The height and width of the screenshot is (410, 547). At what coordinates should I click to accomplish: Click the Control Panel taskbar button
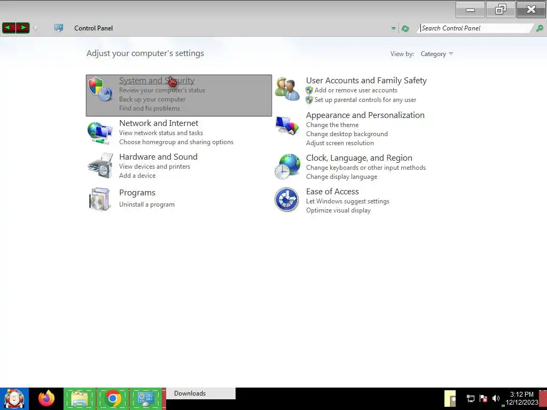click(x=146, y=399)
